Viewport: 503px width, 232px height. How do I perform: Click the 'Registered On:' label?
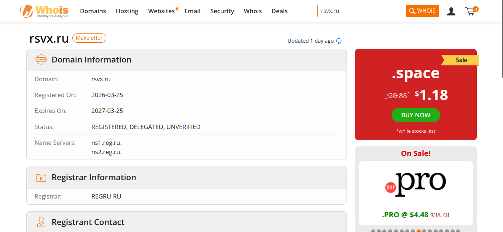point(55,95)
